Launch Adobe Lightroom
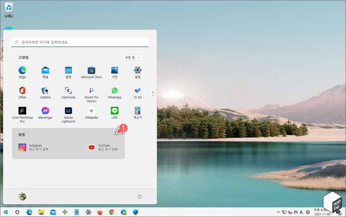 pyautogui.click(x=68, y=115)
